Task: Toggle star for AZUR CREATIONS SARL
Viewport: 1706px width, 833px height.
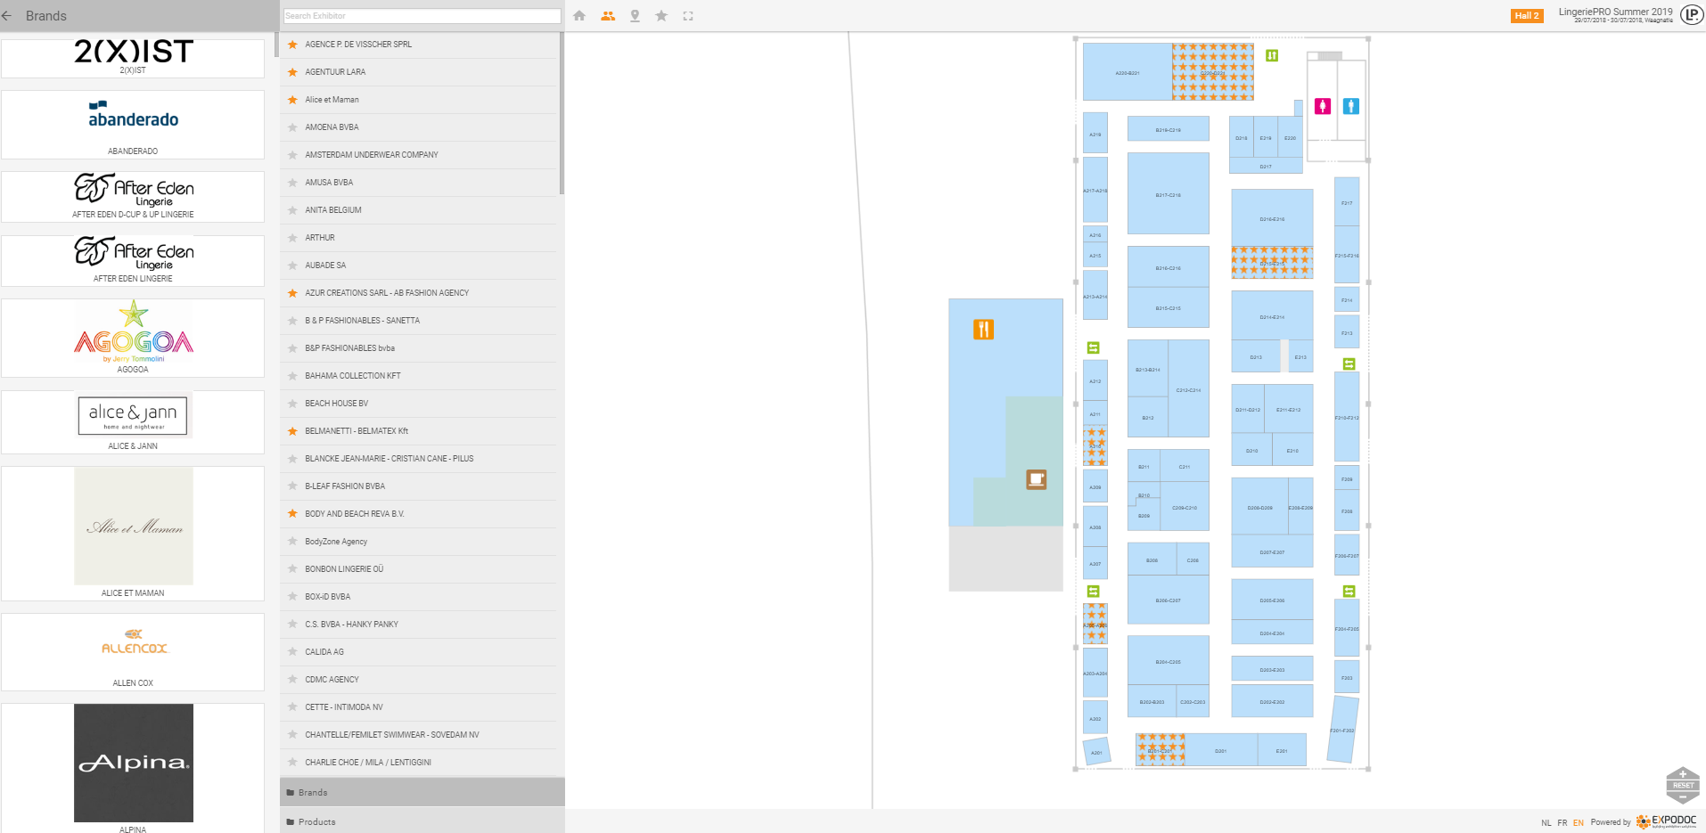Action: coord(292,293)
